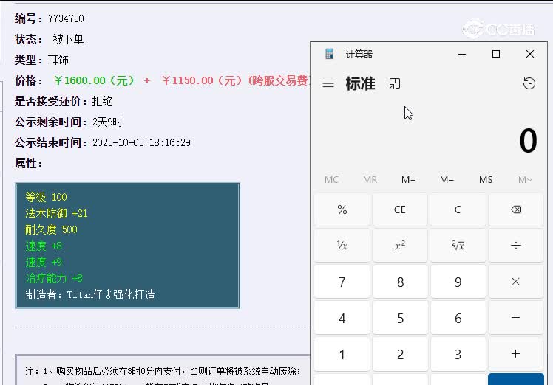Click the MR memory recall button
Screen dimensions: 553x385
370,180
